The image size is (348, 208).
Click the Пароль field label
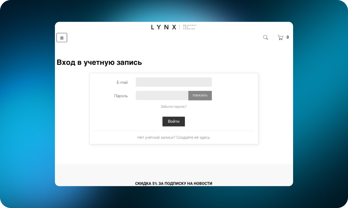pos(121,96)
